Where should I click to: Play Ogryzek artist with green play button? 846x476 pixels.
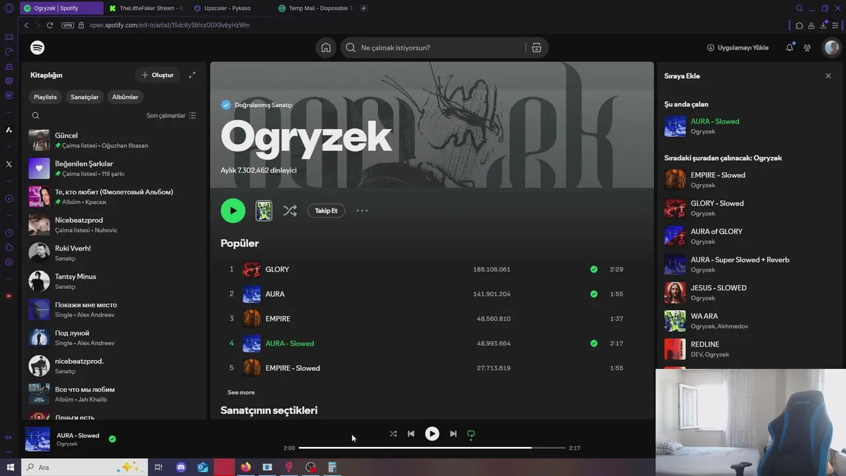[233, 211]
